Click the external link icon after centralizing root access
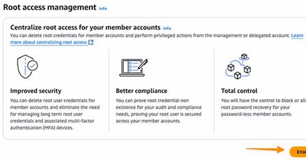Viewport: 306px width, 160px height. pyautogui.click(x=91, y=42)
